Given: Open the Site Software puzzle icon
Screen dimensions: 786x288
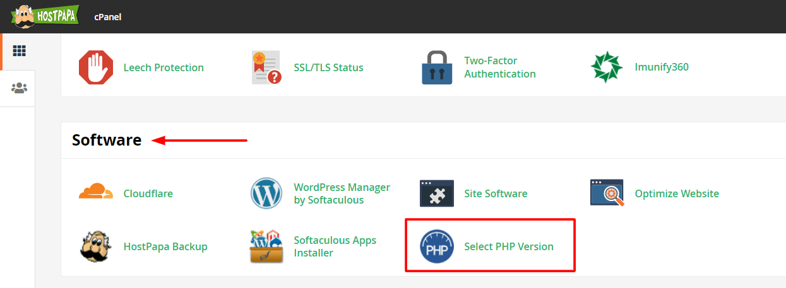Looking at the screenshot, I should click(x=437, y=193).
